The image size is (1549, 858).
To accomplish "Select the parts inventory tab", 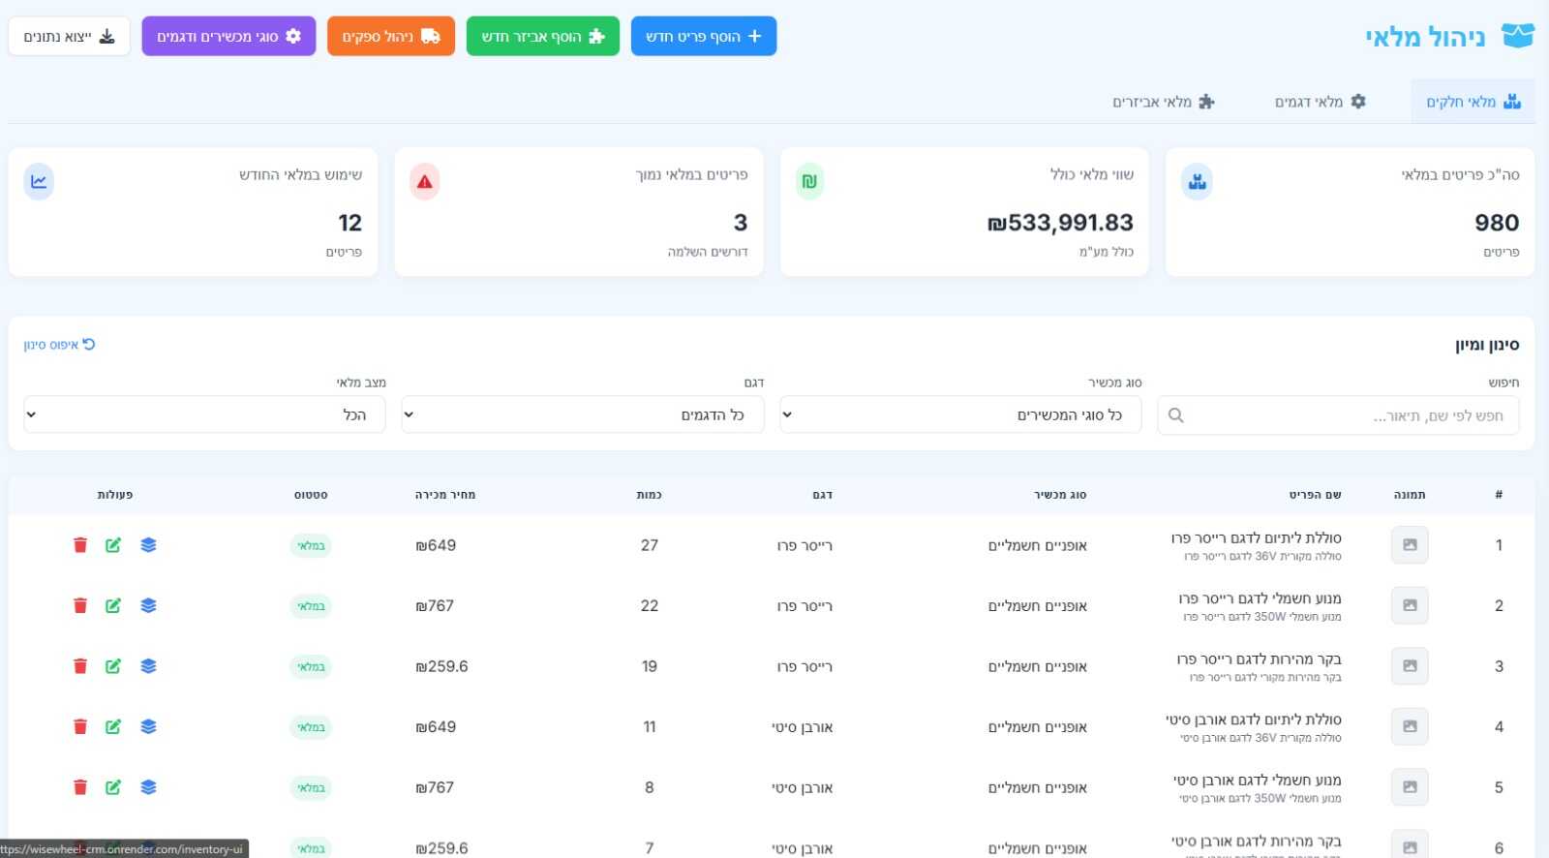I will coord(1472,102).
